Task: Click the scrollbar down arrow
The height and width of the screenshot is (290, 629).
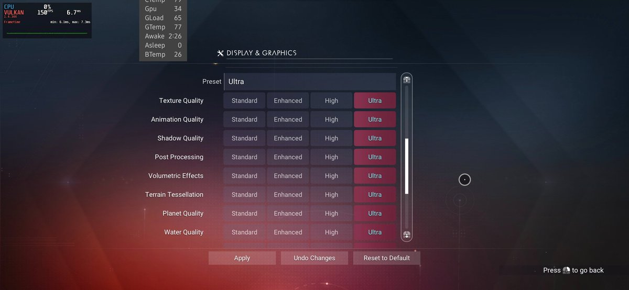Action: [x=407, y=235]
